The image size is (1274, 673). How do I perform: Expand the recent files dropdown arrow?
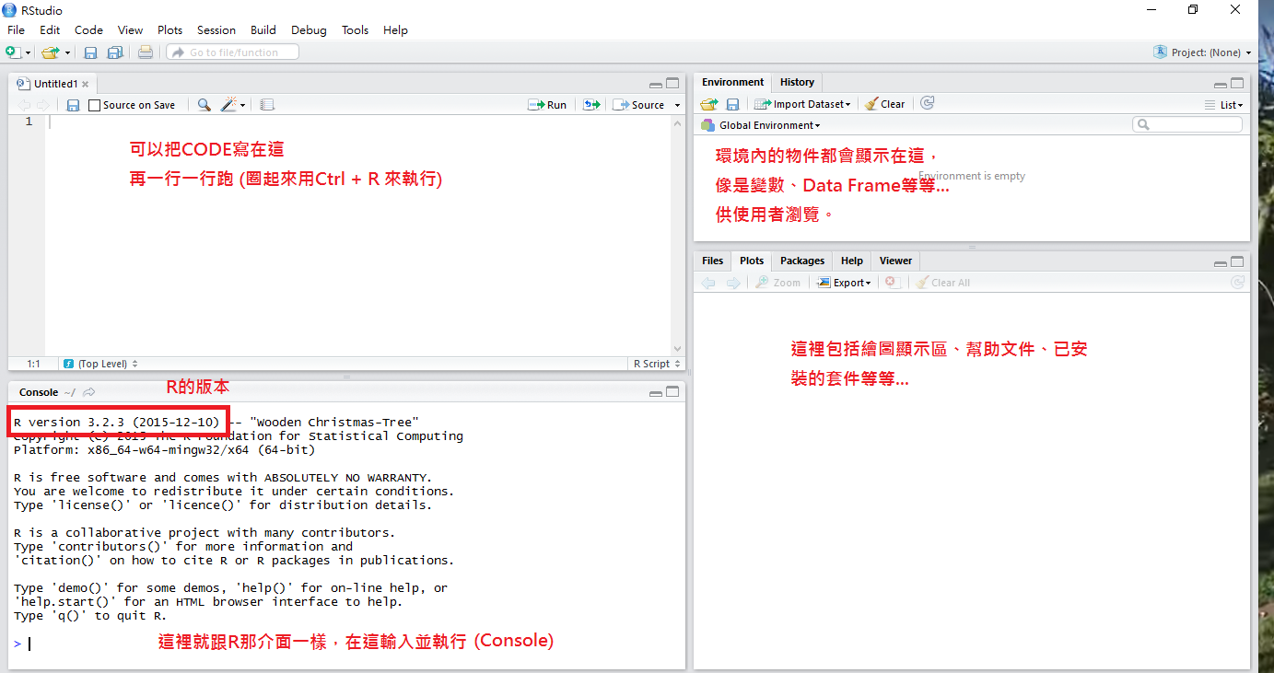tap(67, 53)
